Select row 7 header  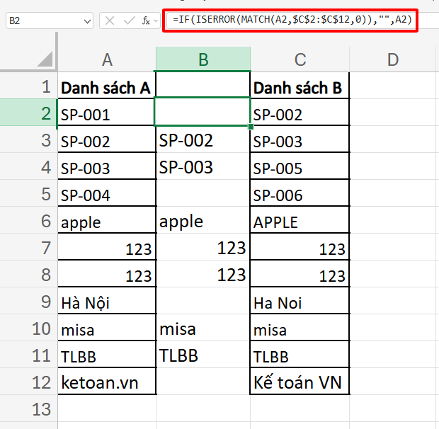(x=28, y=247)
